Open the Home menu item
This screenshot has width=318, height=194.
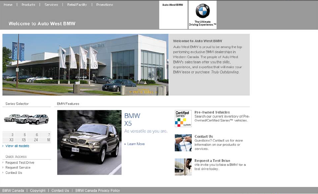(8, 5)
